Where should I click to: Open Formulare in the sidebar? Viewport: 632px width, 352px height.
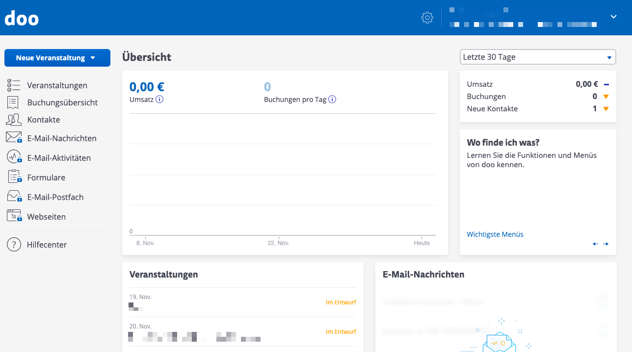46,177
